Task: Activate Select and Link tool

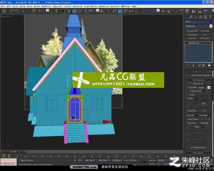Action: pos(23,11)
